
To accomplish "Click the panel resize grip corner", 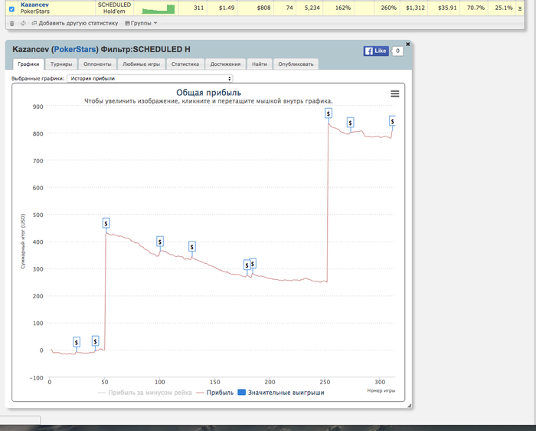I will 409,406.
